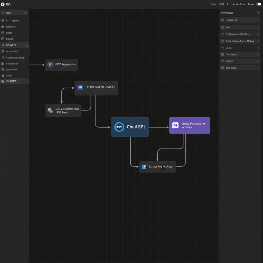Image resolution: width=263 pixels, height=263 pixels.
Task: Click the Notion icon on purple node
Action: click(x=175, y=125)
